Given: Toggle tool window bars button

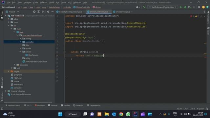Looking at the screenshot, I should click(2, 108).
